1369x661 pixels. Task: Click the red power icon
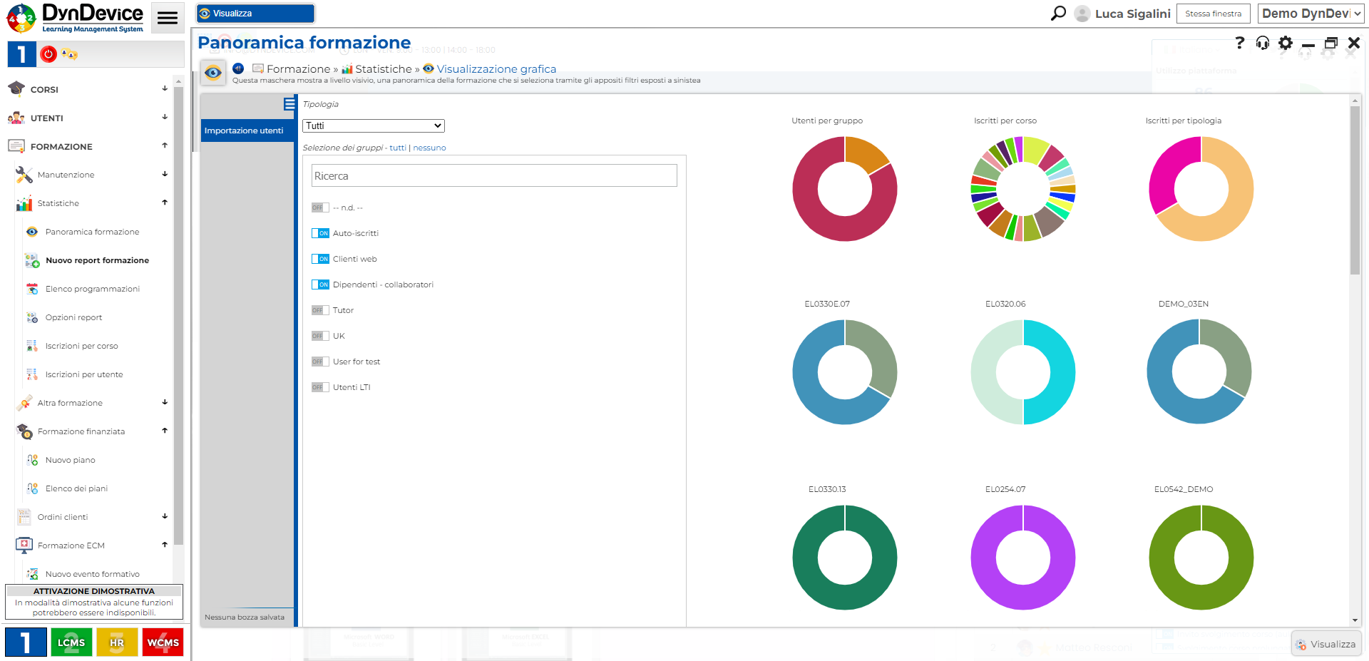(48, 54)
